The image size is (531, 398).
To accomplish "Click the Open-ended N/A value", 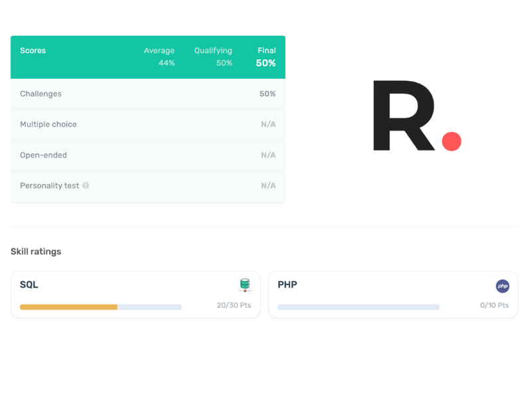I will 268,155.
